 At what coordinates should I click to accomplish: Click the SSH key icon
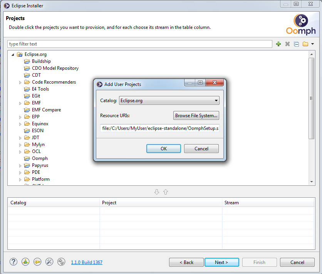(x=37, y=262)
